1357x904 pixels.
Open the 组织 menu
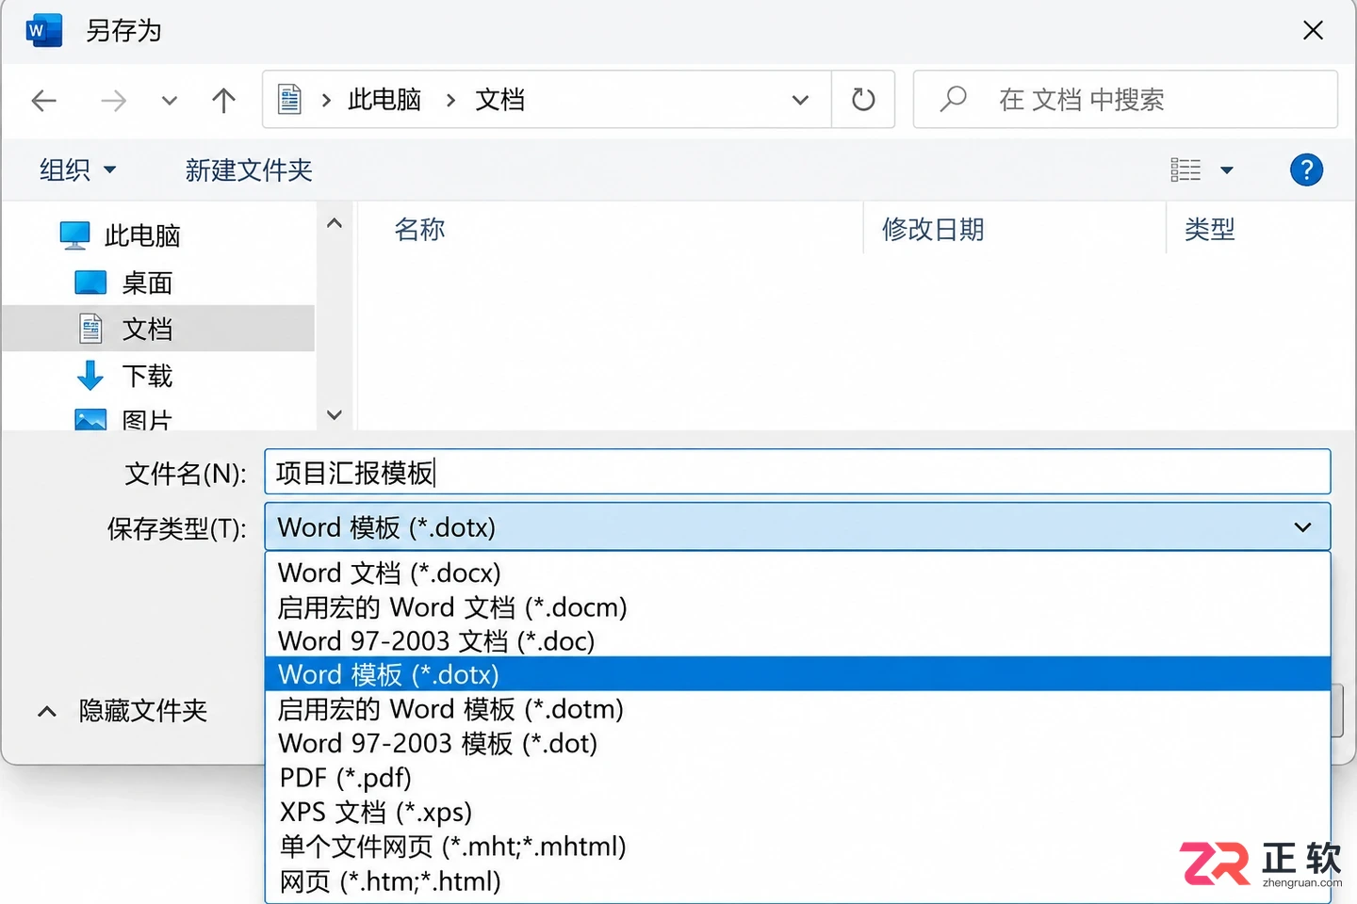pos(77,169)
